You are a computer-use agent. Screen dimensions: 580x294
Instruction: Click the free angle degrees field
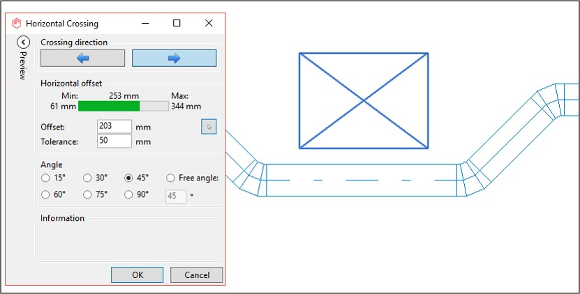click(x=176, y=196)
